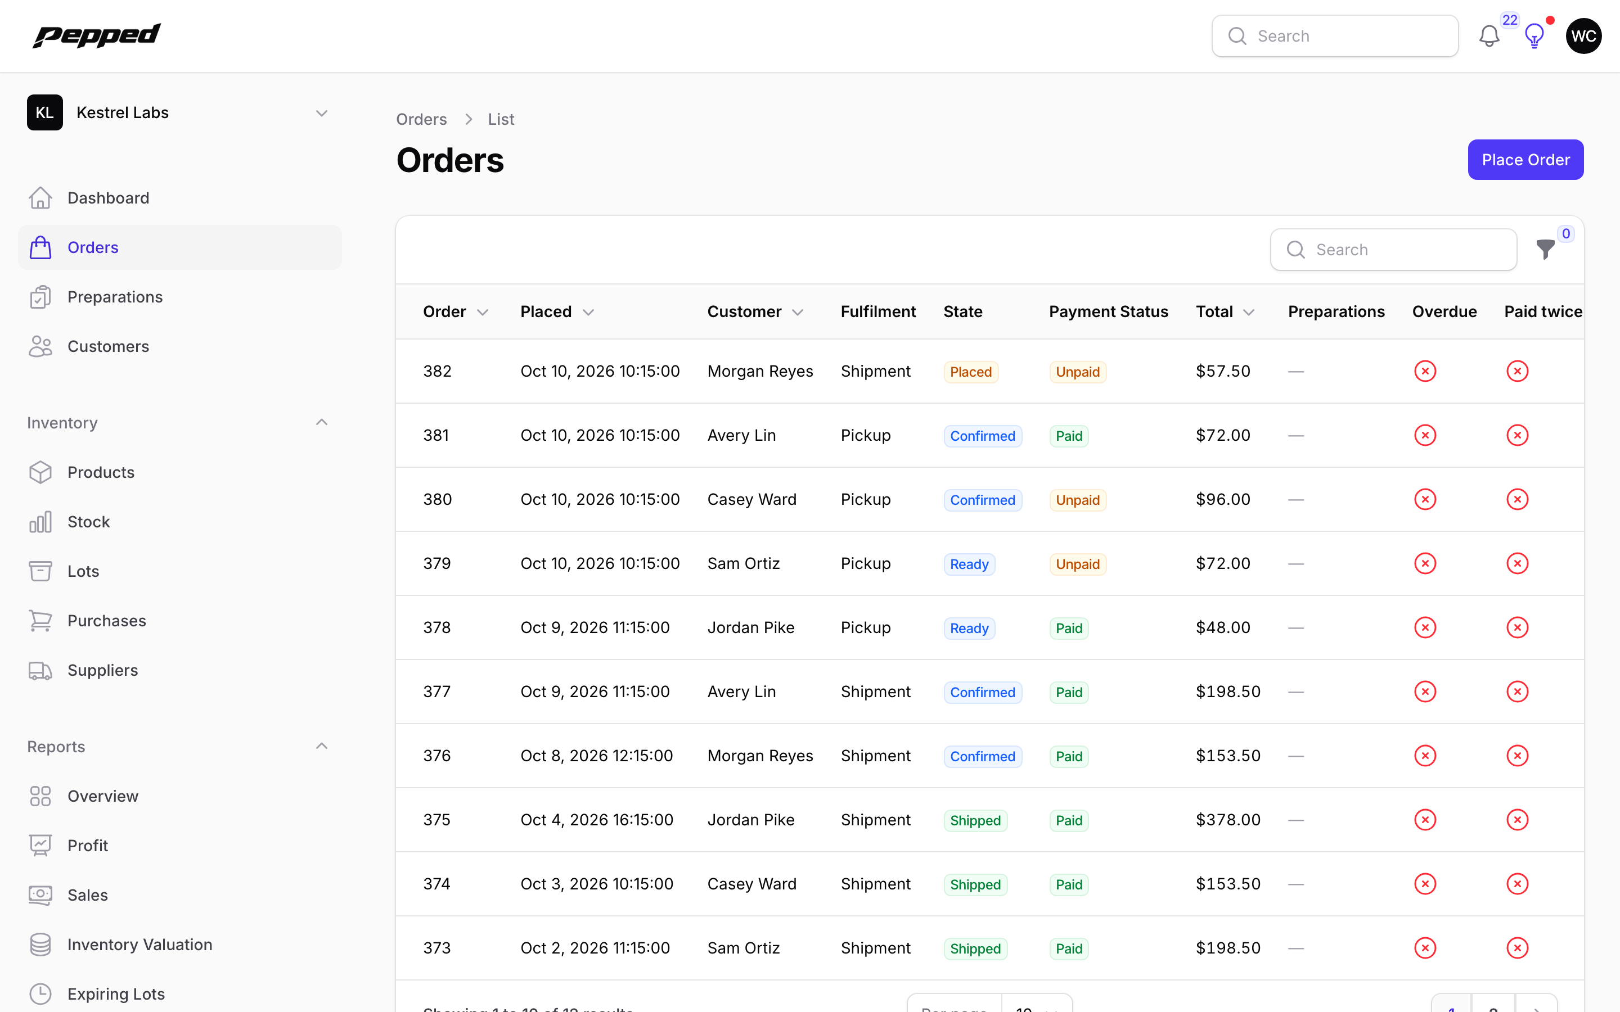Open the Preparations sidebar item
Image resolution: width=1620 pixels, height=1012 pixels.
[x=179, y=297]
